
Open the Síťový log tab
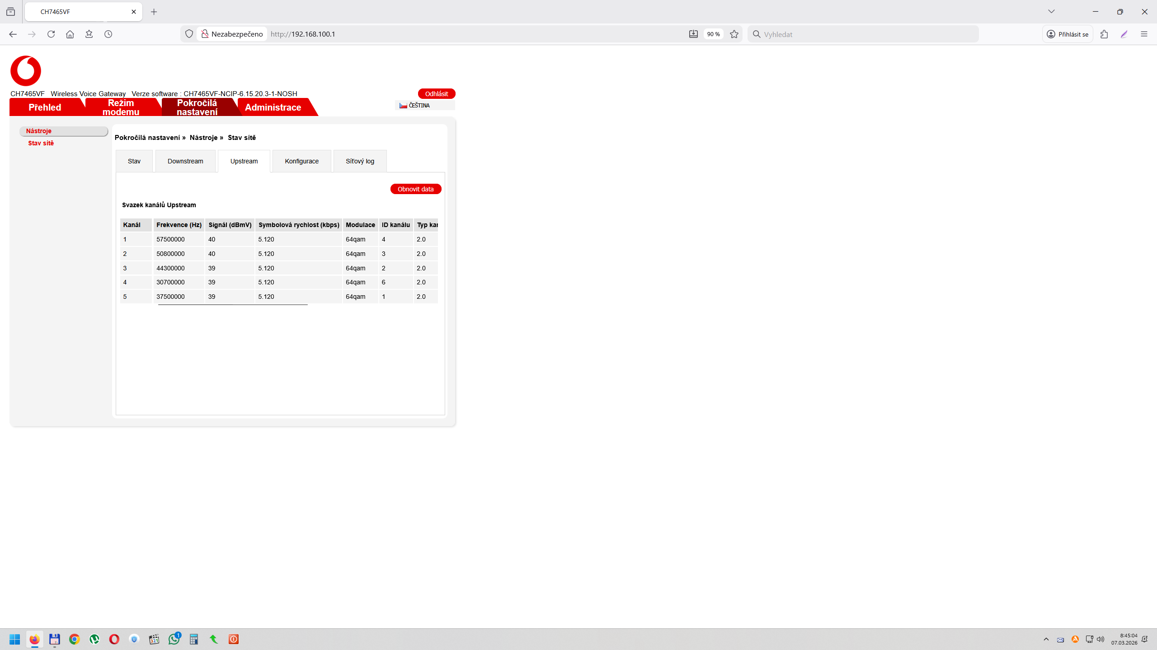(x=360, y=161)
